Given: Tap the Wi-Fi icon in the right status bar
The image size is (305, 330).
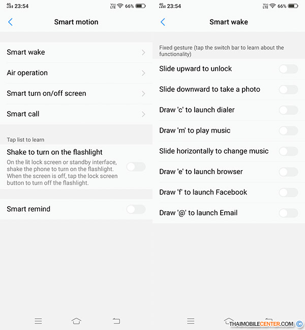Looking at the screenshot, I should (x=272, y=6).
